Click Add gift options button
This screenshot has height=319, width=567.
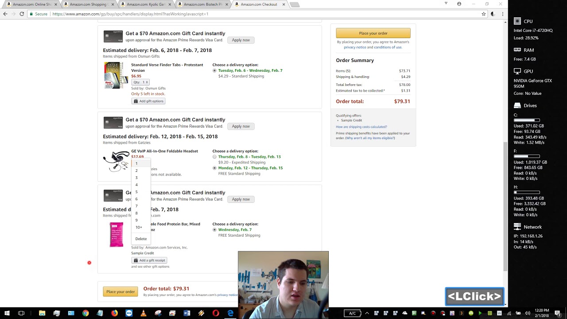point(148,101)
